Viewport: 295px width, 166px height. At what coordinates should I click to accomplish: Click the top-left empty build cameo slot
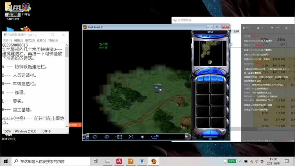[203, 88]
